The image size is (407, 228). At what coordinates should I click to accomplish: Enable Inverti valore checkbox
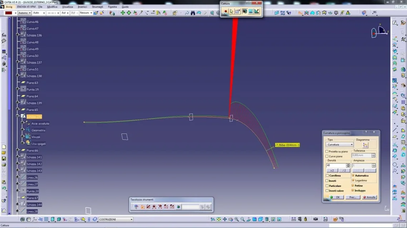point(327,191)
